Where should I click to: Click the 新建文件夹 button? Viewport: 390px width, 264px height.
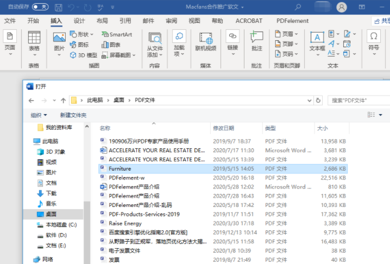pos(73,115)
